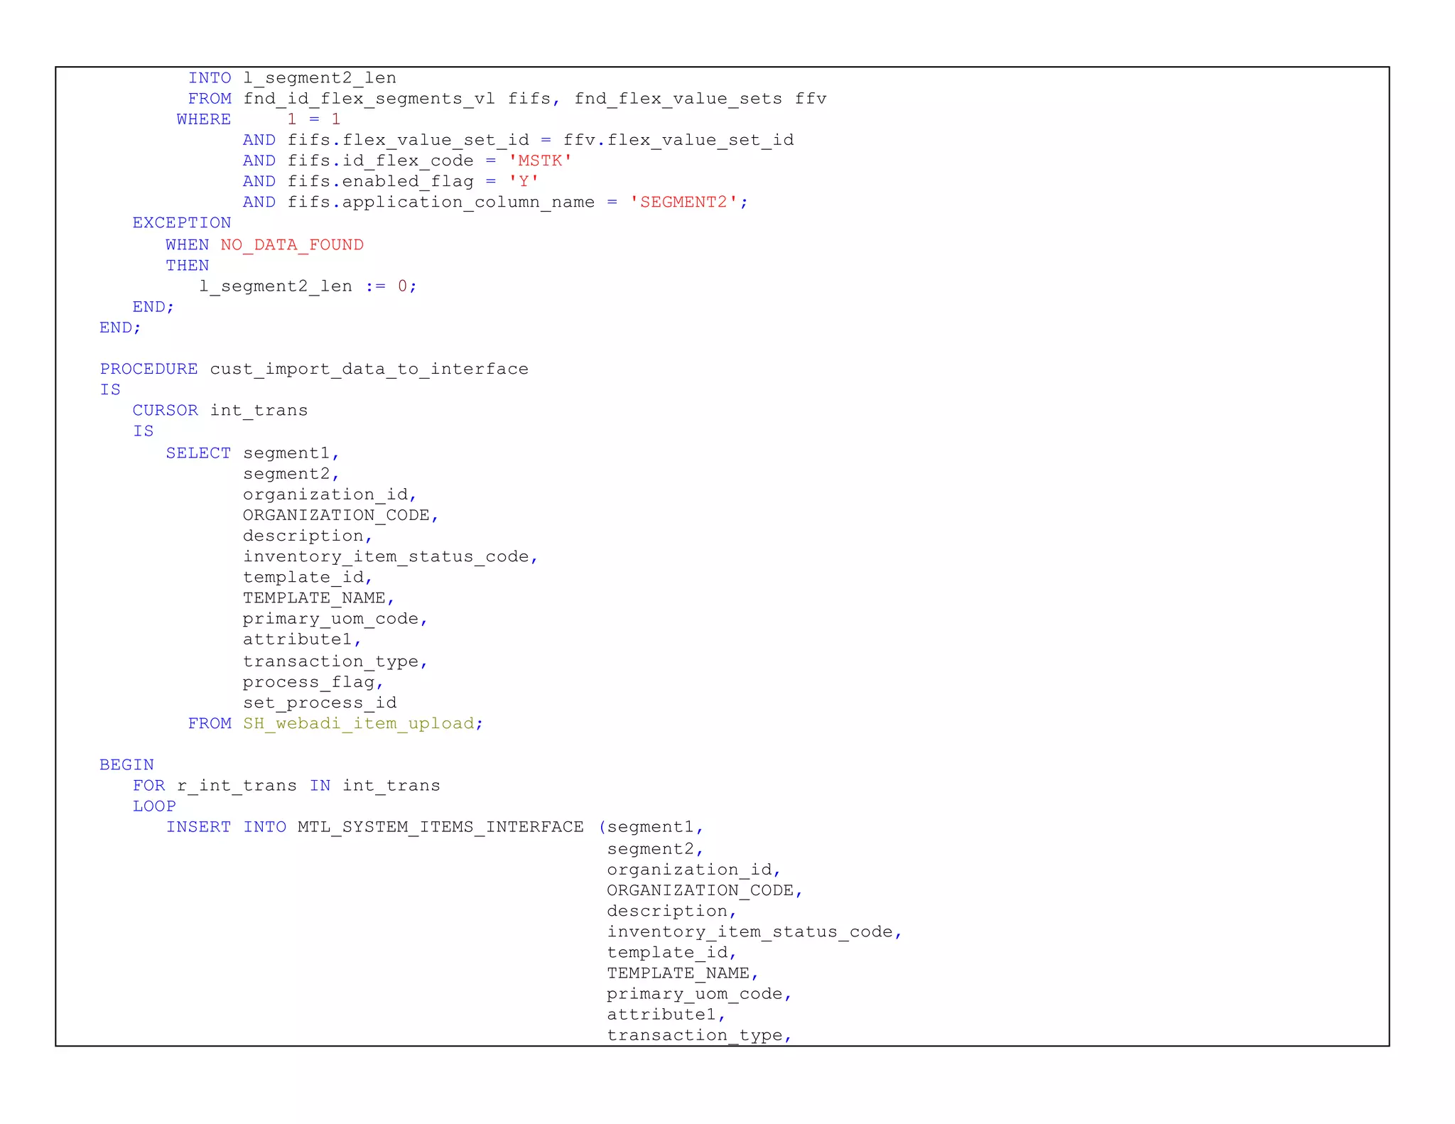
Task: Click the 'BEGIN' keyword
Action: point(127,764)
